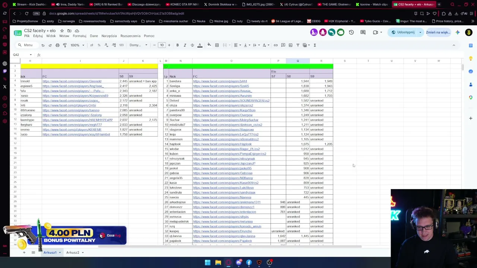
Task: Insert a chart from the toolbar
Action: [290, 45]
